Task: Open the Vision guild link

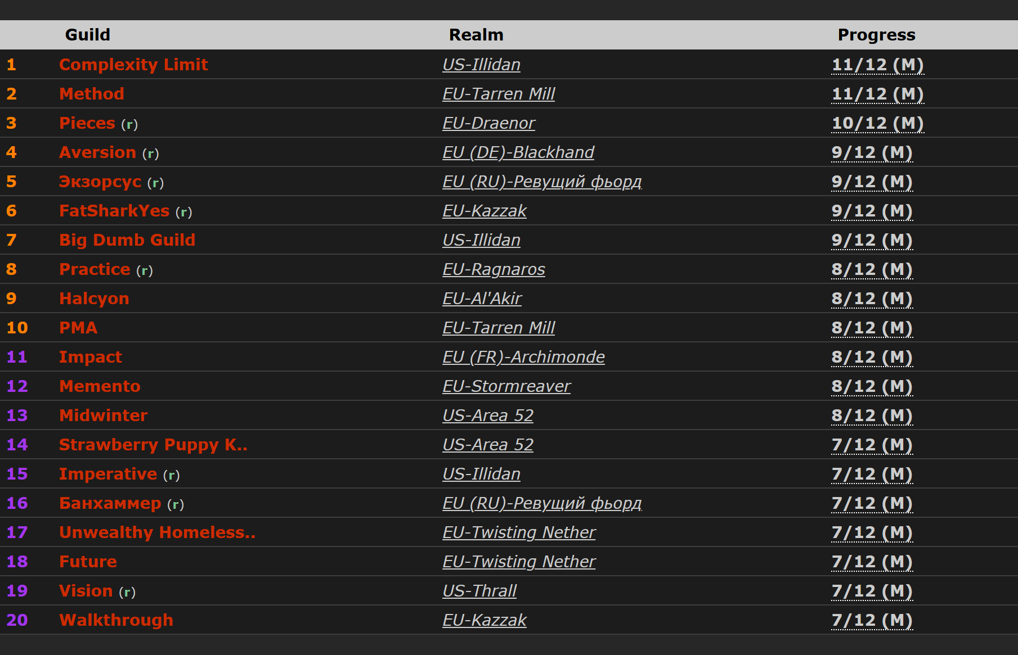Action: (x=86, y=591)
